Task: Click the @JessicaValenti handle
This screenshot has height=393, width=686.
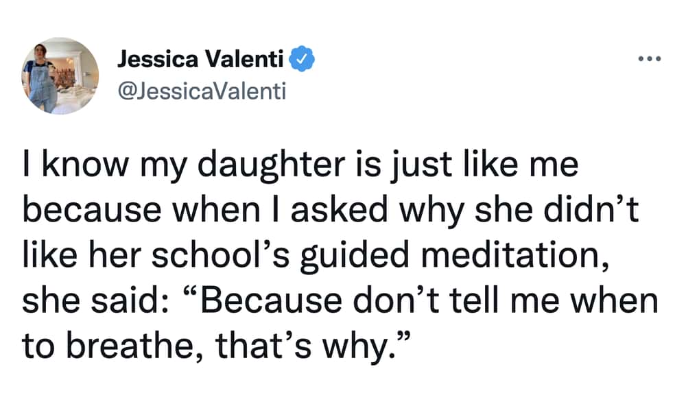Action: click(202, 91)
